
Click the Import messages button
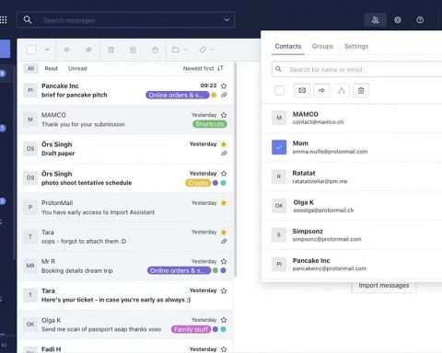(384, 286)
